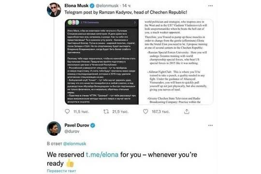The height and width of the screenshot is (174, 261).
Task: Click @elonmusk mention in reply line
Action: pos(74,144)
